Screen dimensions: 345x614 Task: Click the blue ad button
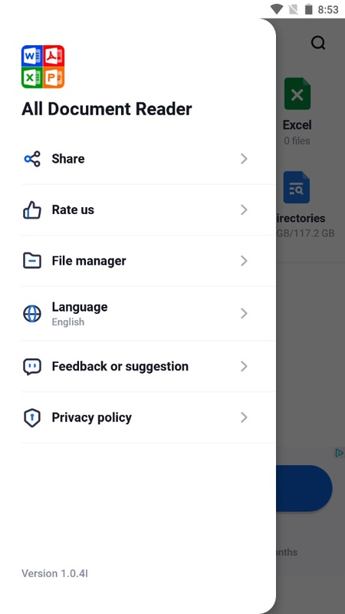point(304,488)
